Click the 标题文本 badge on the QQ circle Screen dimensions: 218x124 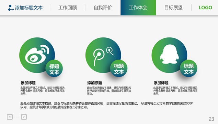[188, 68]
